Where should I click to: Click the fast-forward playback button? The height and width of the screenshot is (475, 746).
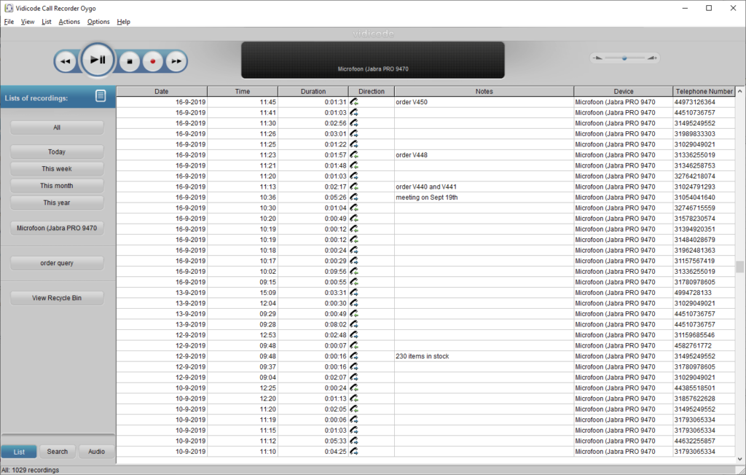176,61
